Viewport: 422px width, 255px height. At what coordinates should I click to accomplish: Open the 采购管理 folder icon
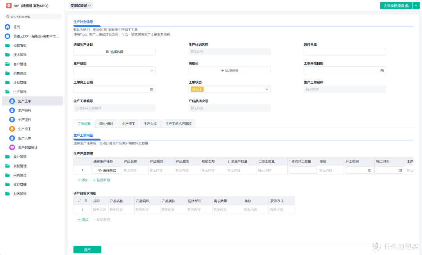[7, 175]
